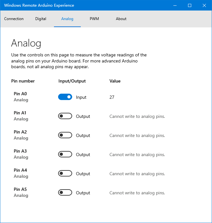
Task: Click the Analog page heading
Action: click(26, 43)
